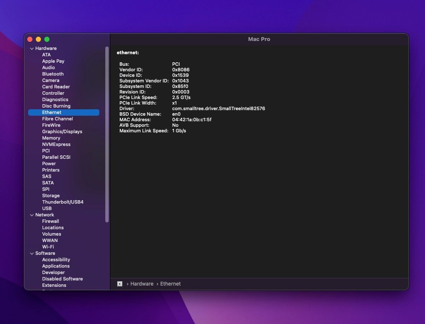Screen dimensions: 425x324
Task: Collapse the Network section chevron
Action: pyautogui.click(x=32, y=215)
